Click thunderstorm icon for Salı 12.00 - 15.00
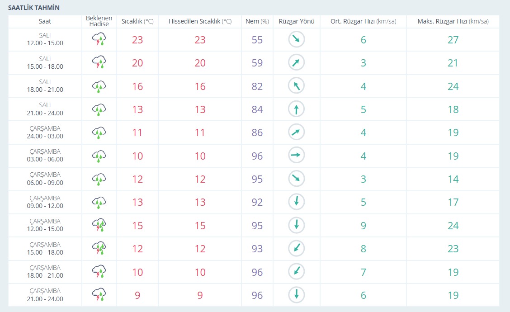 click(x=99, y=40)
